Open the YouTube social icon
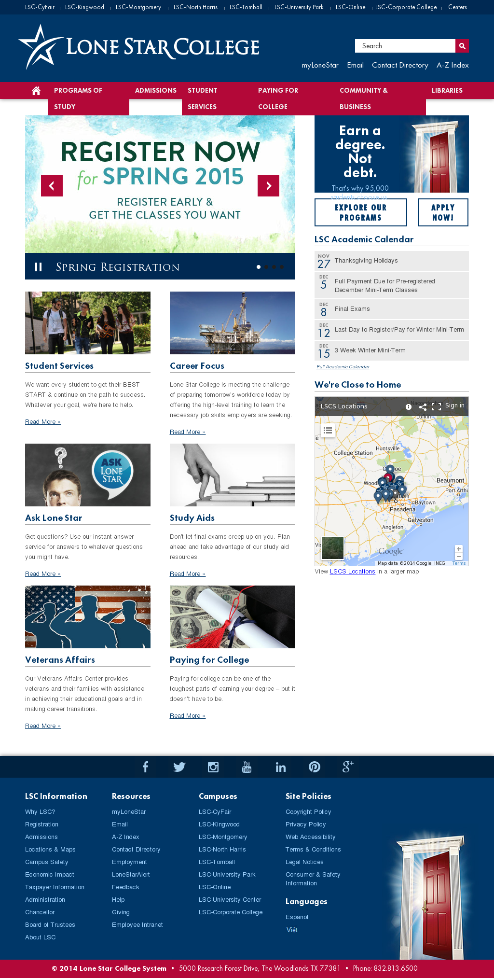 click(247, 767)
